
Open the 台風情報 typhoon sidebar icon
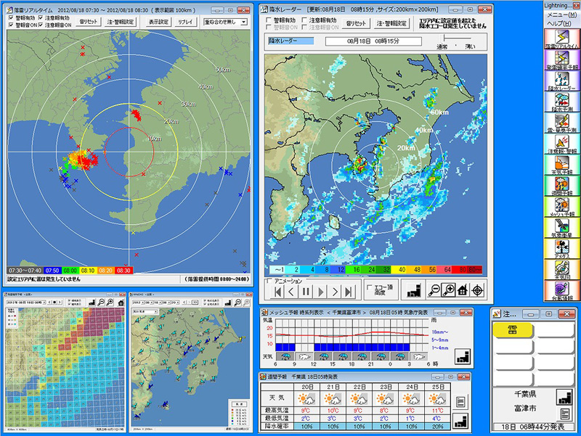click(x=561, y=289)
